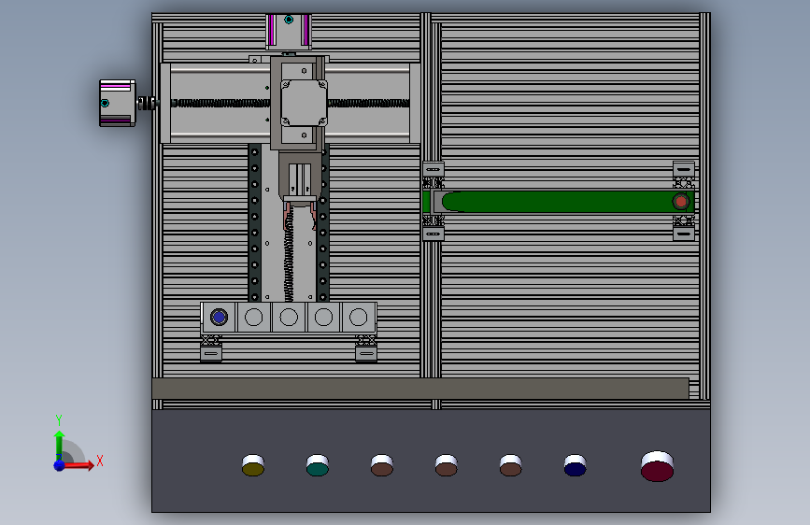
Task: Click the green Y axis arrow of the triad
Action: [60, 446]
